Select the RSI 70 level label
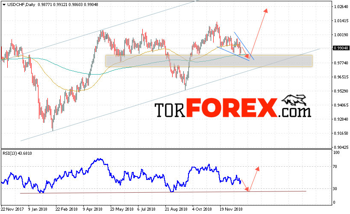The width and height of the screenshot is (350, 214). [335, 166]
